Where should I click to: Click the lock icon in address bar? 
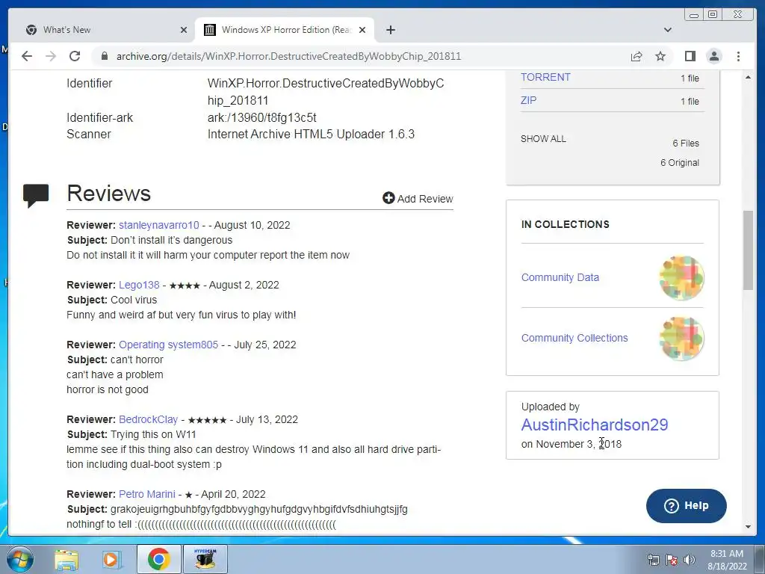coord(104,56)
